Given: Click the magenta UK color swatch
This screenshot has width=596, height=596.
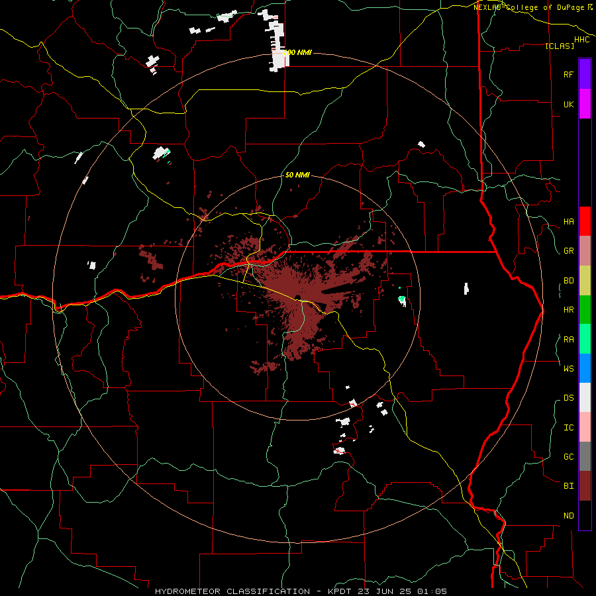Looking at the screenshot, I should (585, 104).
